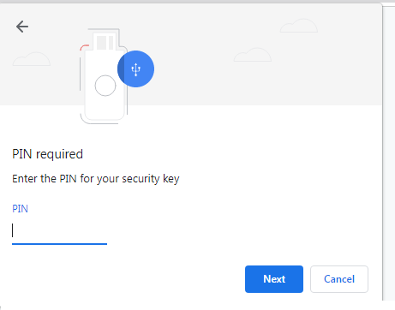395x310 pixels.
Task: Click the cloud outline right of USB circle
Action: click(x=253, y=55)
